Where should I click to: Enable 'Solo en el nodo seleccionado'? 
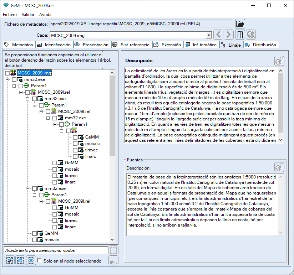[x=40, y=261]
